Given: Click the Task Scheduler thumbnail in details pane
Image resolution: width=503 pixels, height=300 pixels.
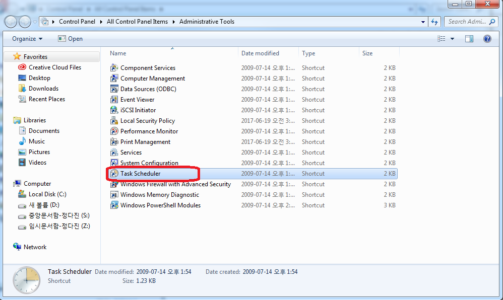Looking at the screenshot, I should (26, 280).
